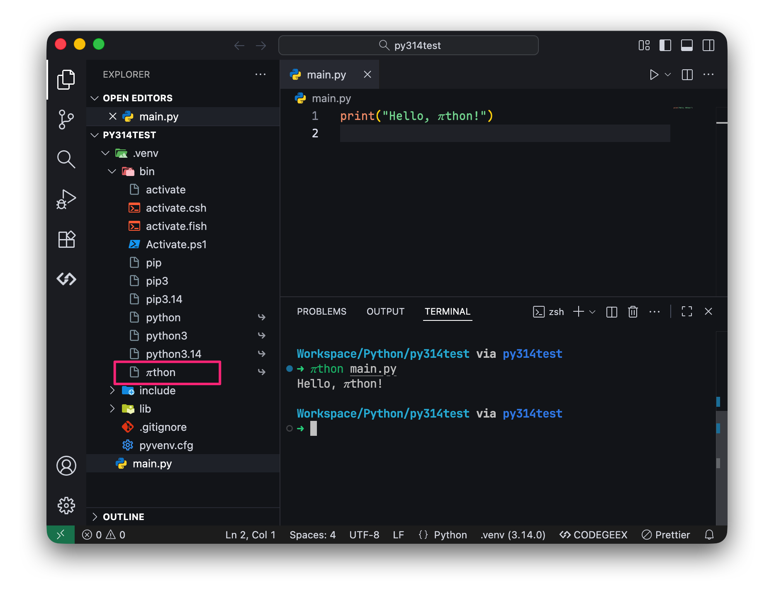774x606 pixels.
Task: Kill terminal with the trash icon
Action: 633,312
